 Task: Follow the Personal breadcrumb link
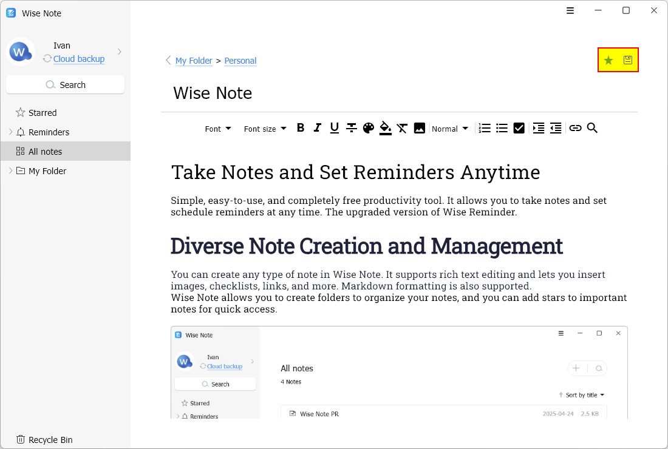(240, 61)
